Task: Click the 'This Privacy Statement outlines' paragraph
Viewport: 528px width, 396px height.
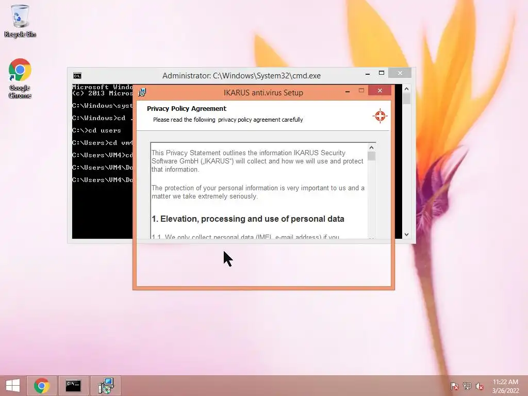Action: pos(258,161)
